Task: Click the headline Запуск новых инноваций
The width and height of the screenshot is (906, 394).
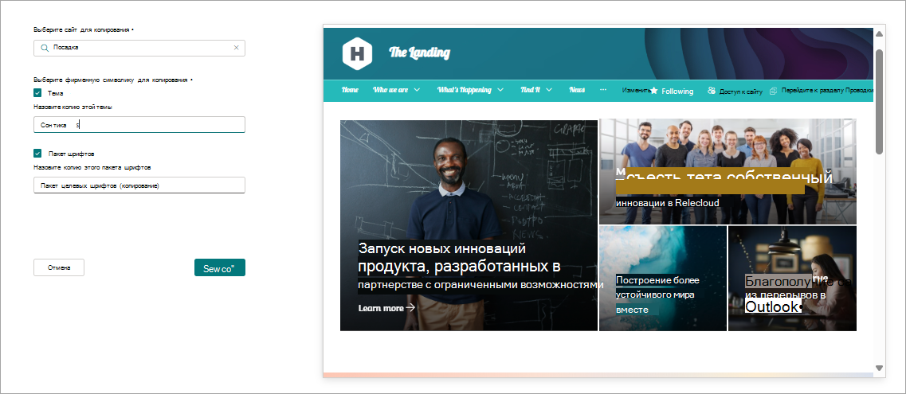Action: (x=442, y=248)
